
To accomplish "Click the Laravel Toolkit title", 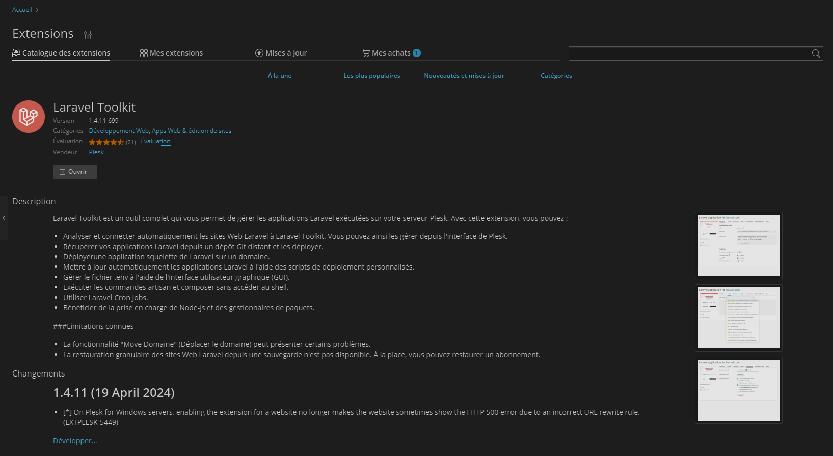I will click(x=94, y=108).
